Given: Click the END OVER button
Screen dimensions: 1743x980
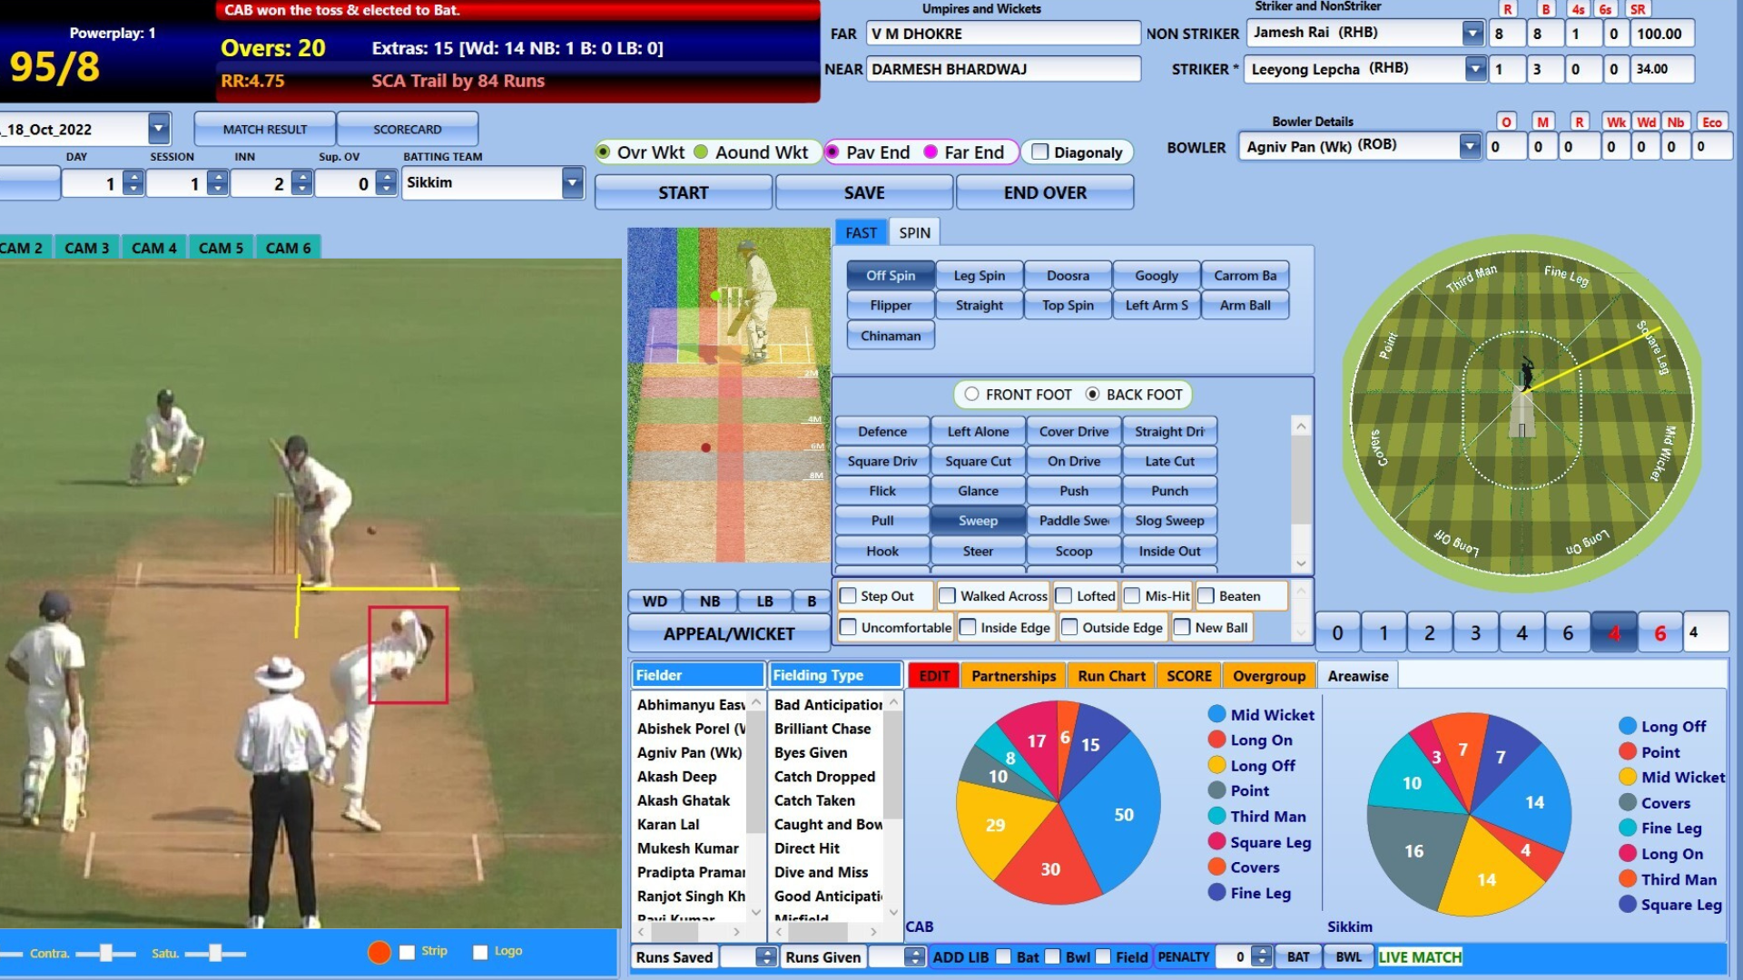Looking at the screenshot, I should click(1043, 191).
